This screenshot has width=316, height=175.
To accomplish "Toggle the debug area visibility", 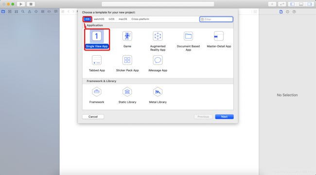I will point(301,4).
